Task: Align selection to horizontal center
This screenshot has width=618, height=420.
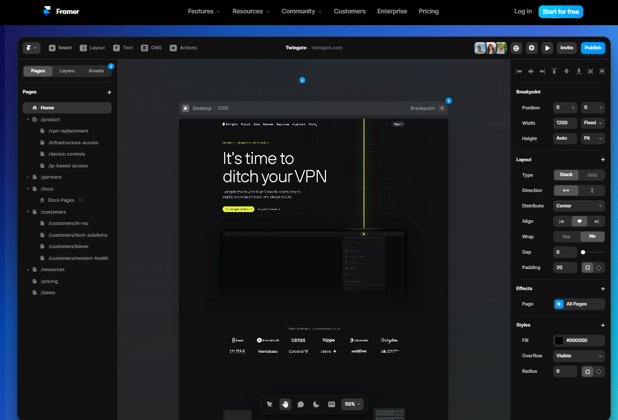Action: tap(531, 71)
